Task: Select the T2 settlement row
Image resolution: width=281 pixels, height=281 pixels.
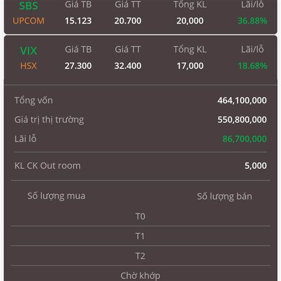Action: pyautogui.click(x=140, y=256)
